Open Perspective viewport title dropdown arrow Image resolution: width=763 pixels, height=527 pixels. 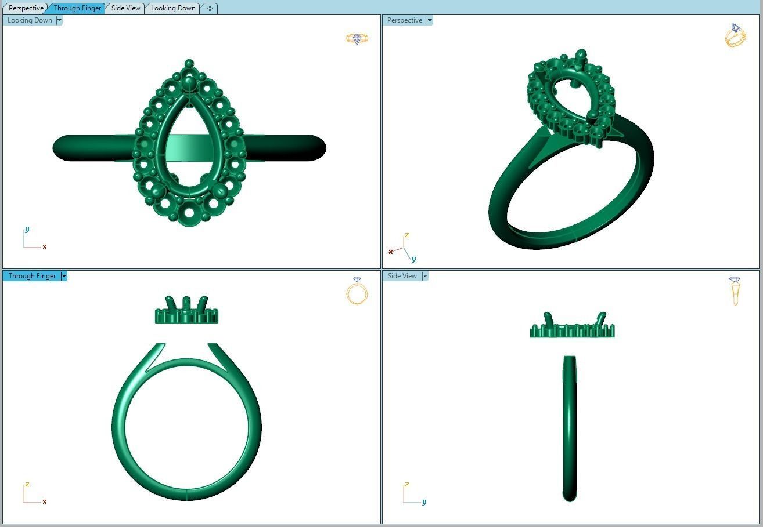[x=430, y=20]
